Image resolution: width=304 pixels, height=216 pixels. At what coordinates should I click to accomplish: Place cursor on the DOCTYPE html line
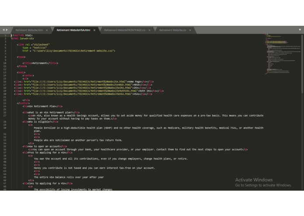pos(22,35)
